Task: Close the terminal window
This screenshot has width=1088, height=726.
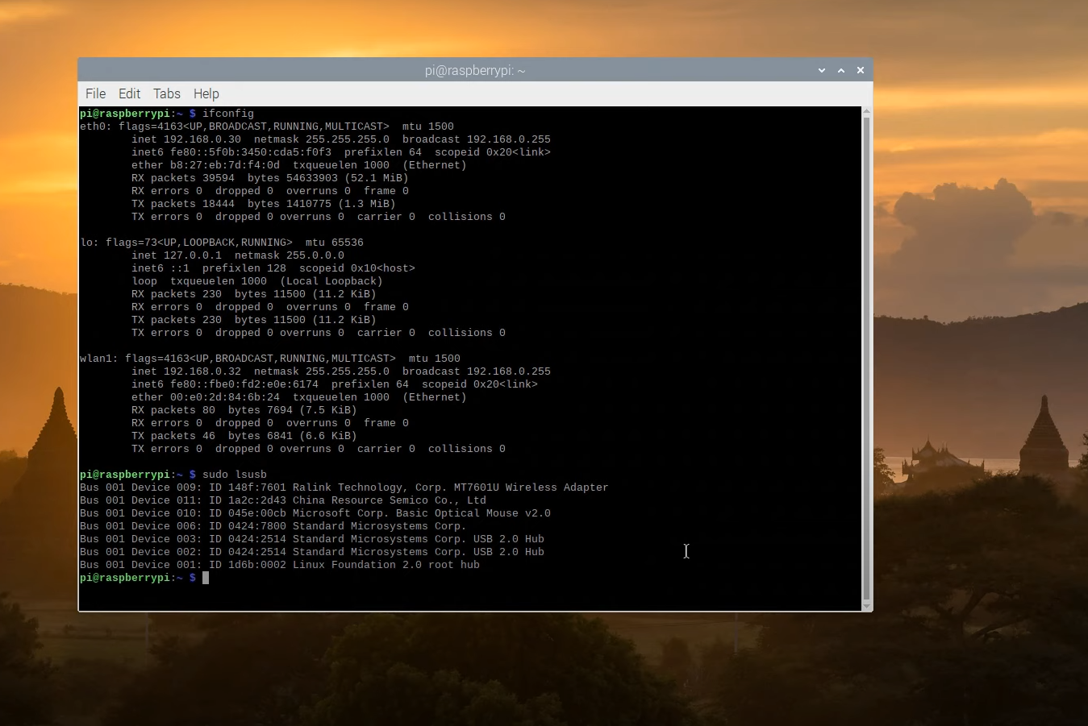Action: [860, 70]
